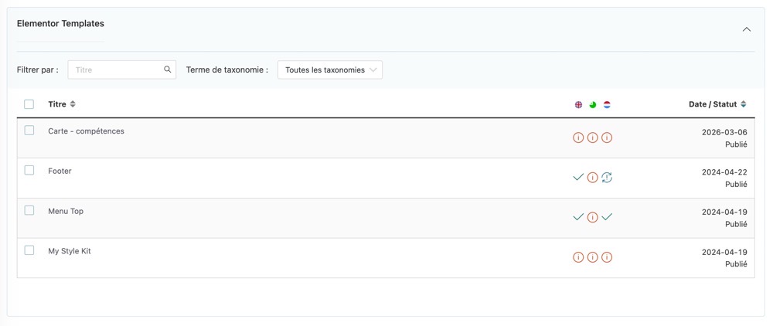Click My Style Kit's Dutch not-translated icon
The image size is (773, 326).
pos(607,257)
